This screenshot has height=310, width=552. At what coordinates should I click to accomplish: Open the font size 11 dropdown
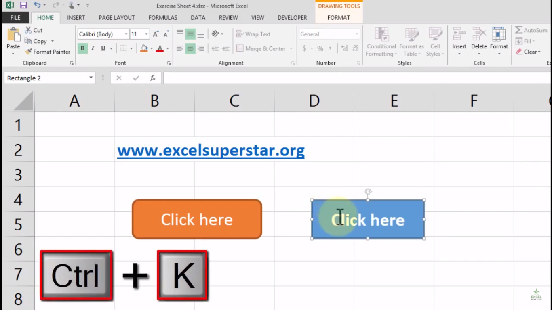[146, 34]
